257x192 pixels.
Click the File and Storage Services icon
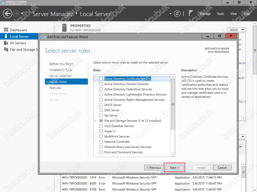[6, 49]
